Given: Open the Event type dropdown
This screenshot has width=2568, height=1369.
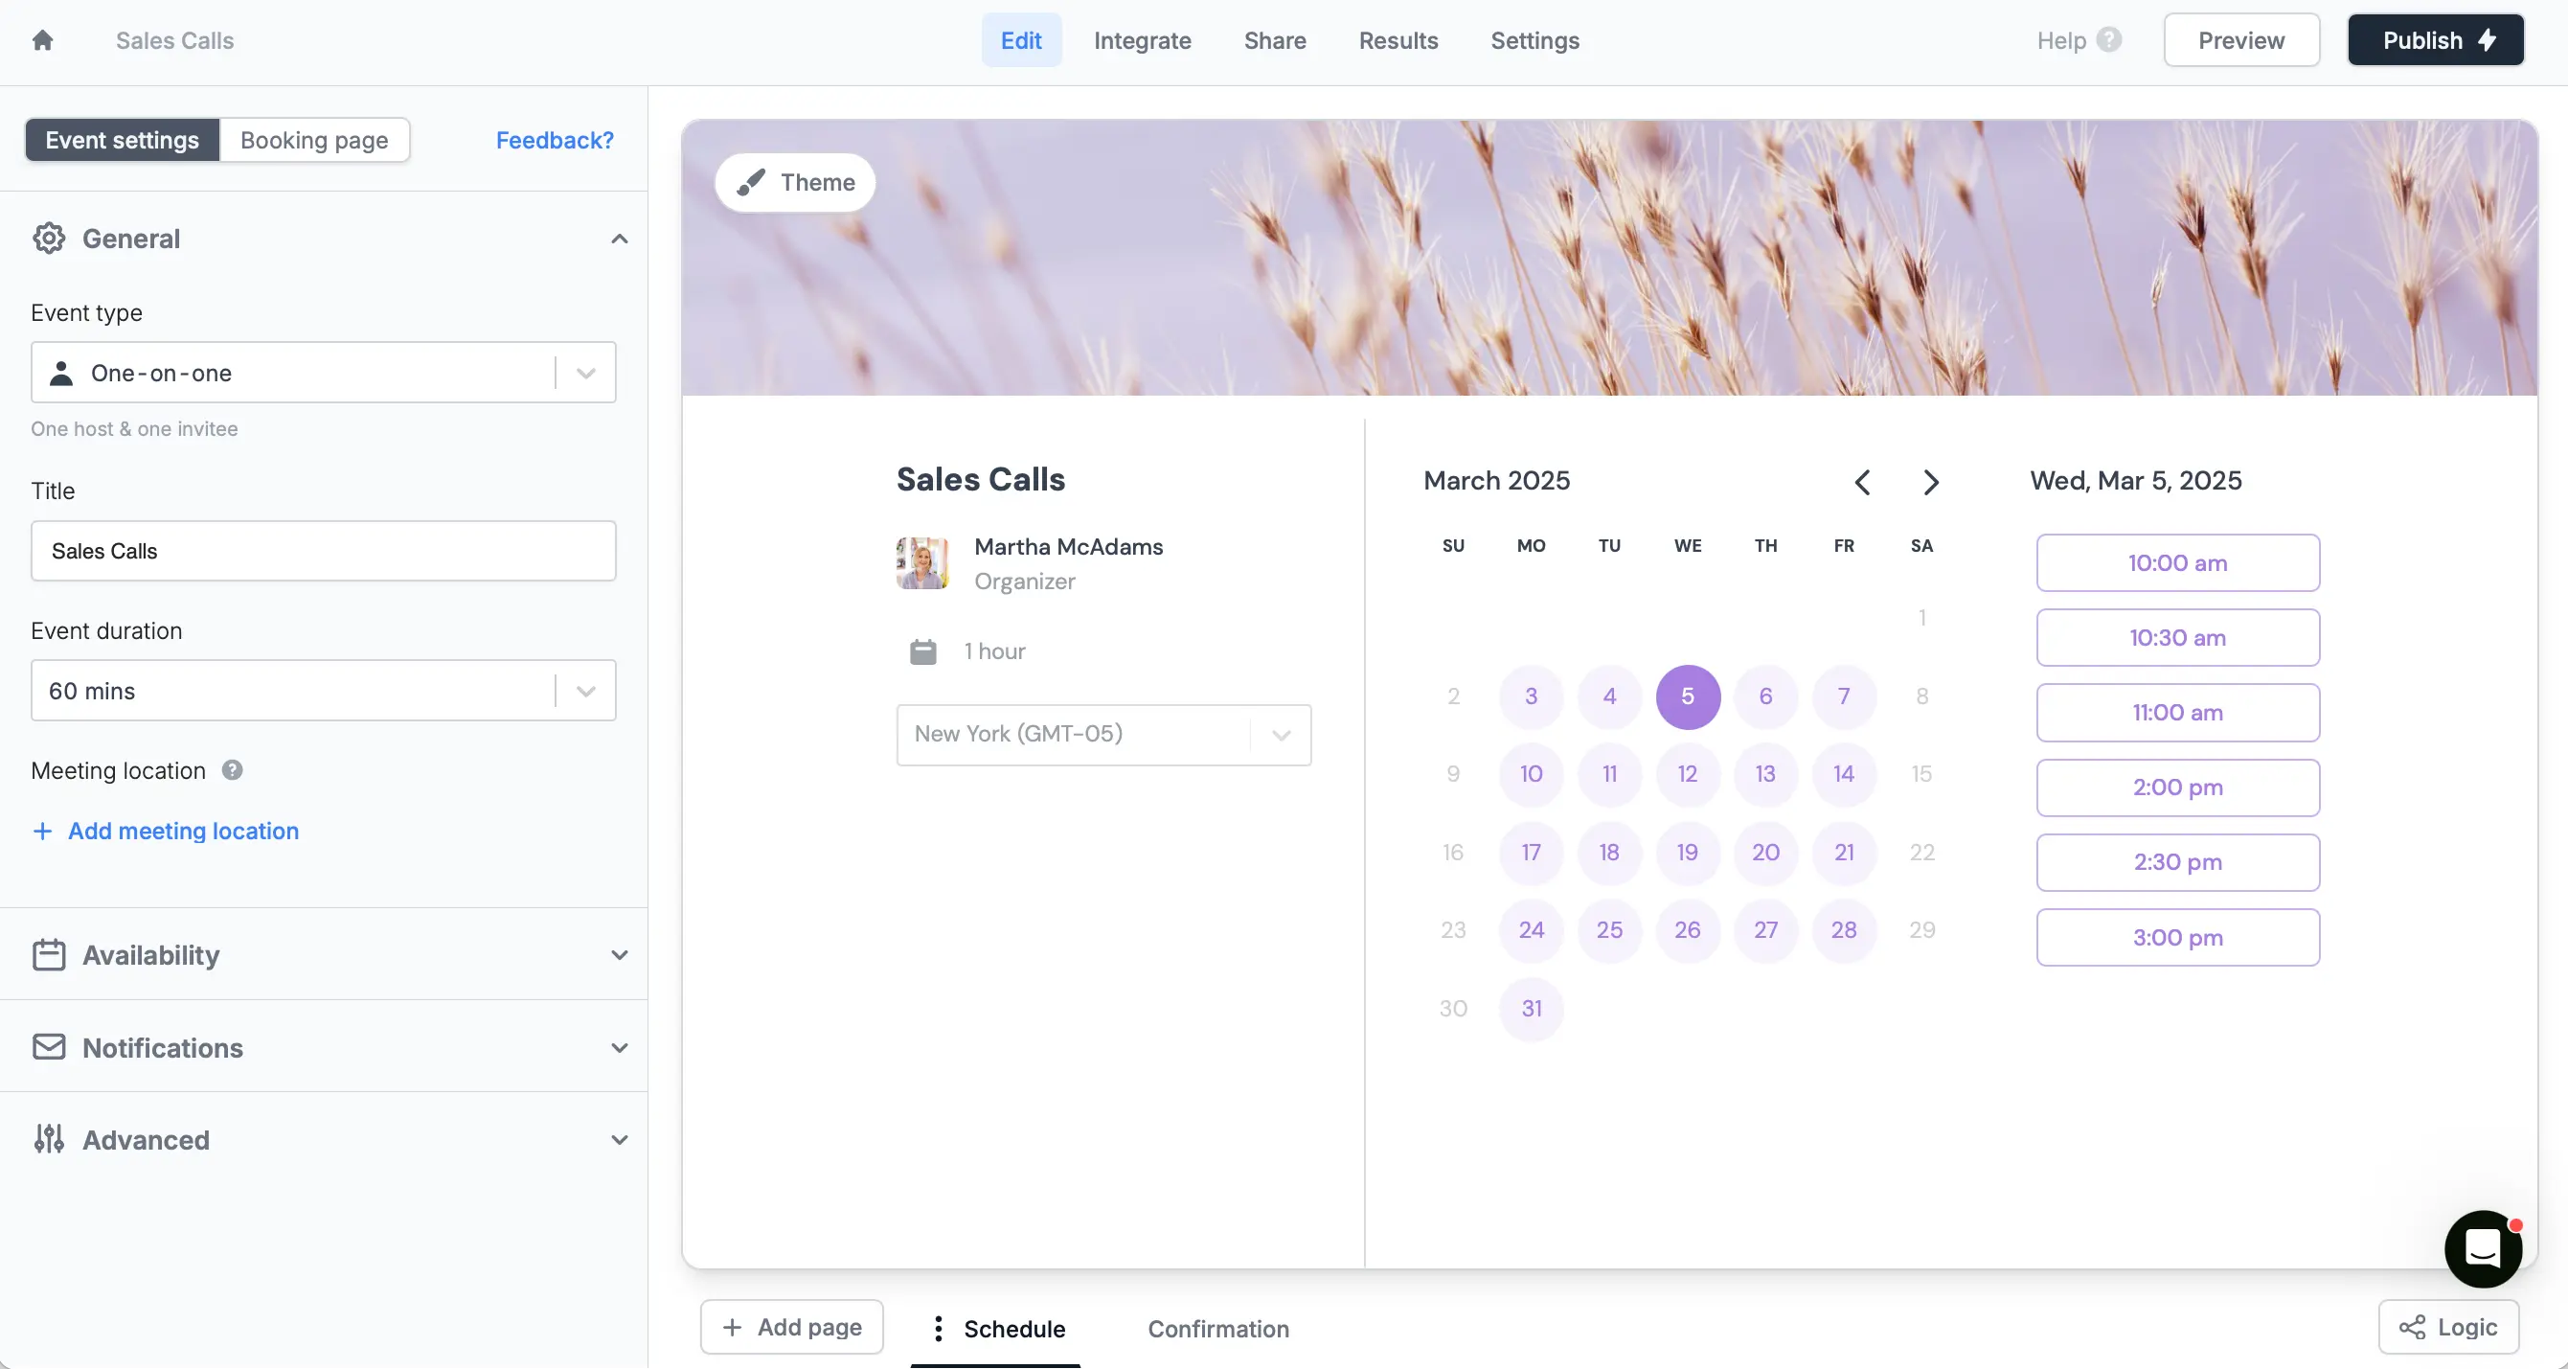Looking at the screenshot, I should 323,373.
